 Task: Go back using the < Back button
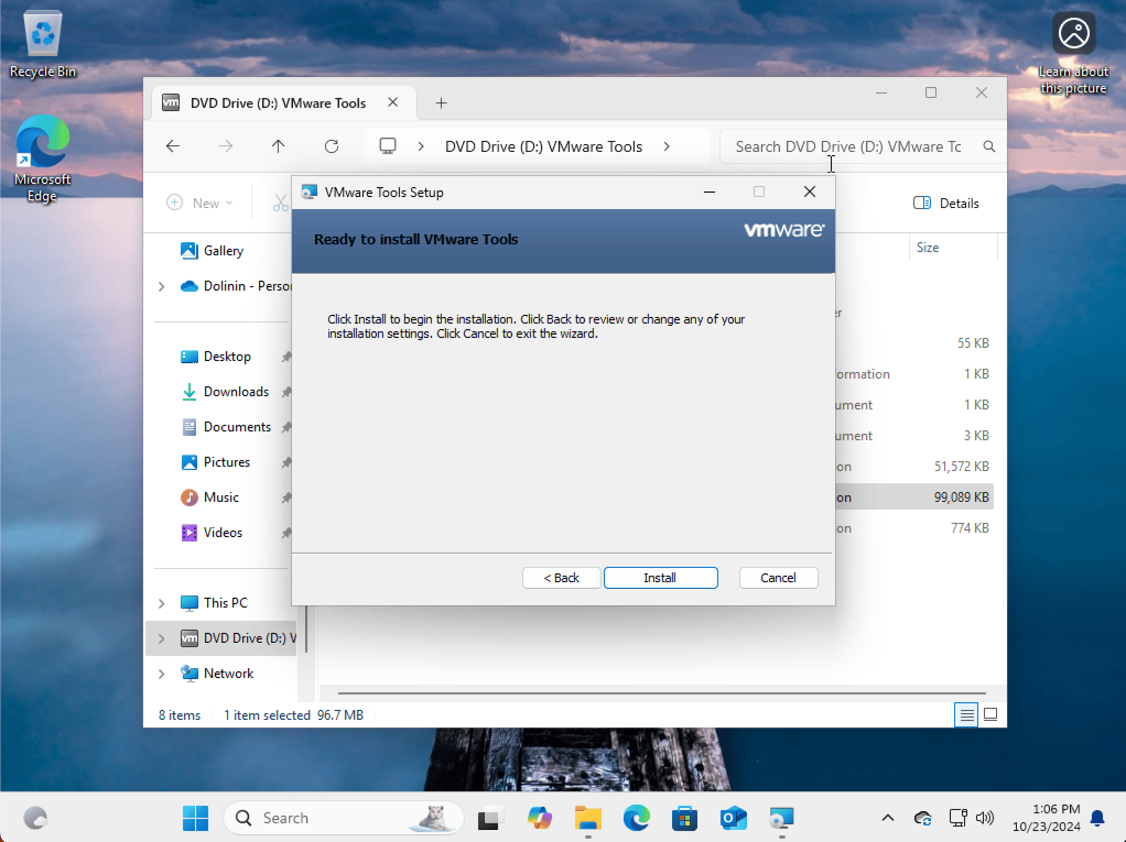pos(561,578)
